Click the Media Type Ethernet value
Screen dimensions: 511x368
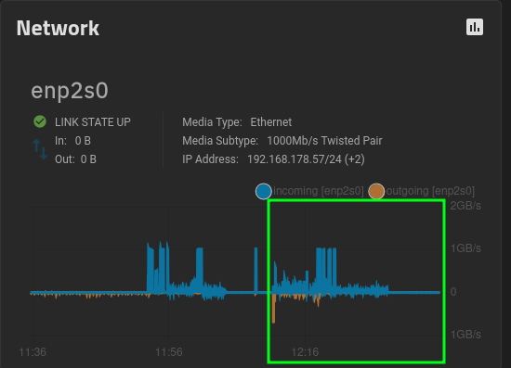pyautogui.click(x=270, y=122)
